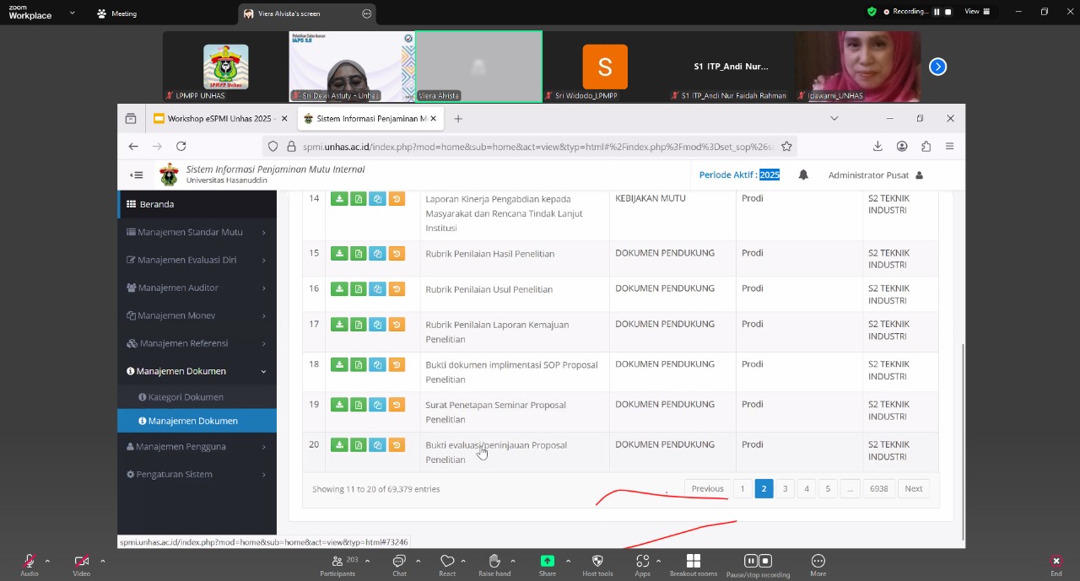The image size is (1080, 581).
Task: Open the notification bell in the header
Action: (803, 175)
